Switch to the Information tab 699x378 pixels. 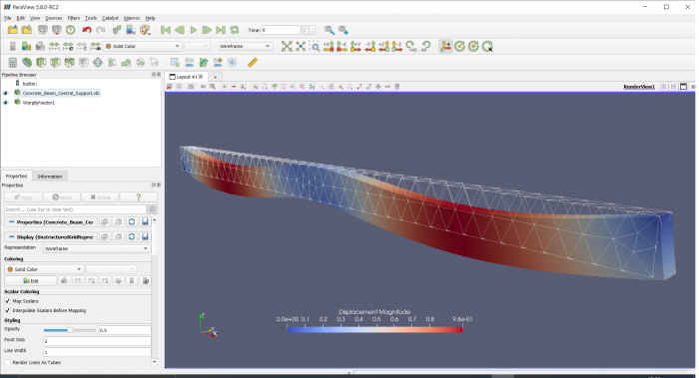(50, 177)
